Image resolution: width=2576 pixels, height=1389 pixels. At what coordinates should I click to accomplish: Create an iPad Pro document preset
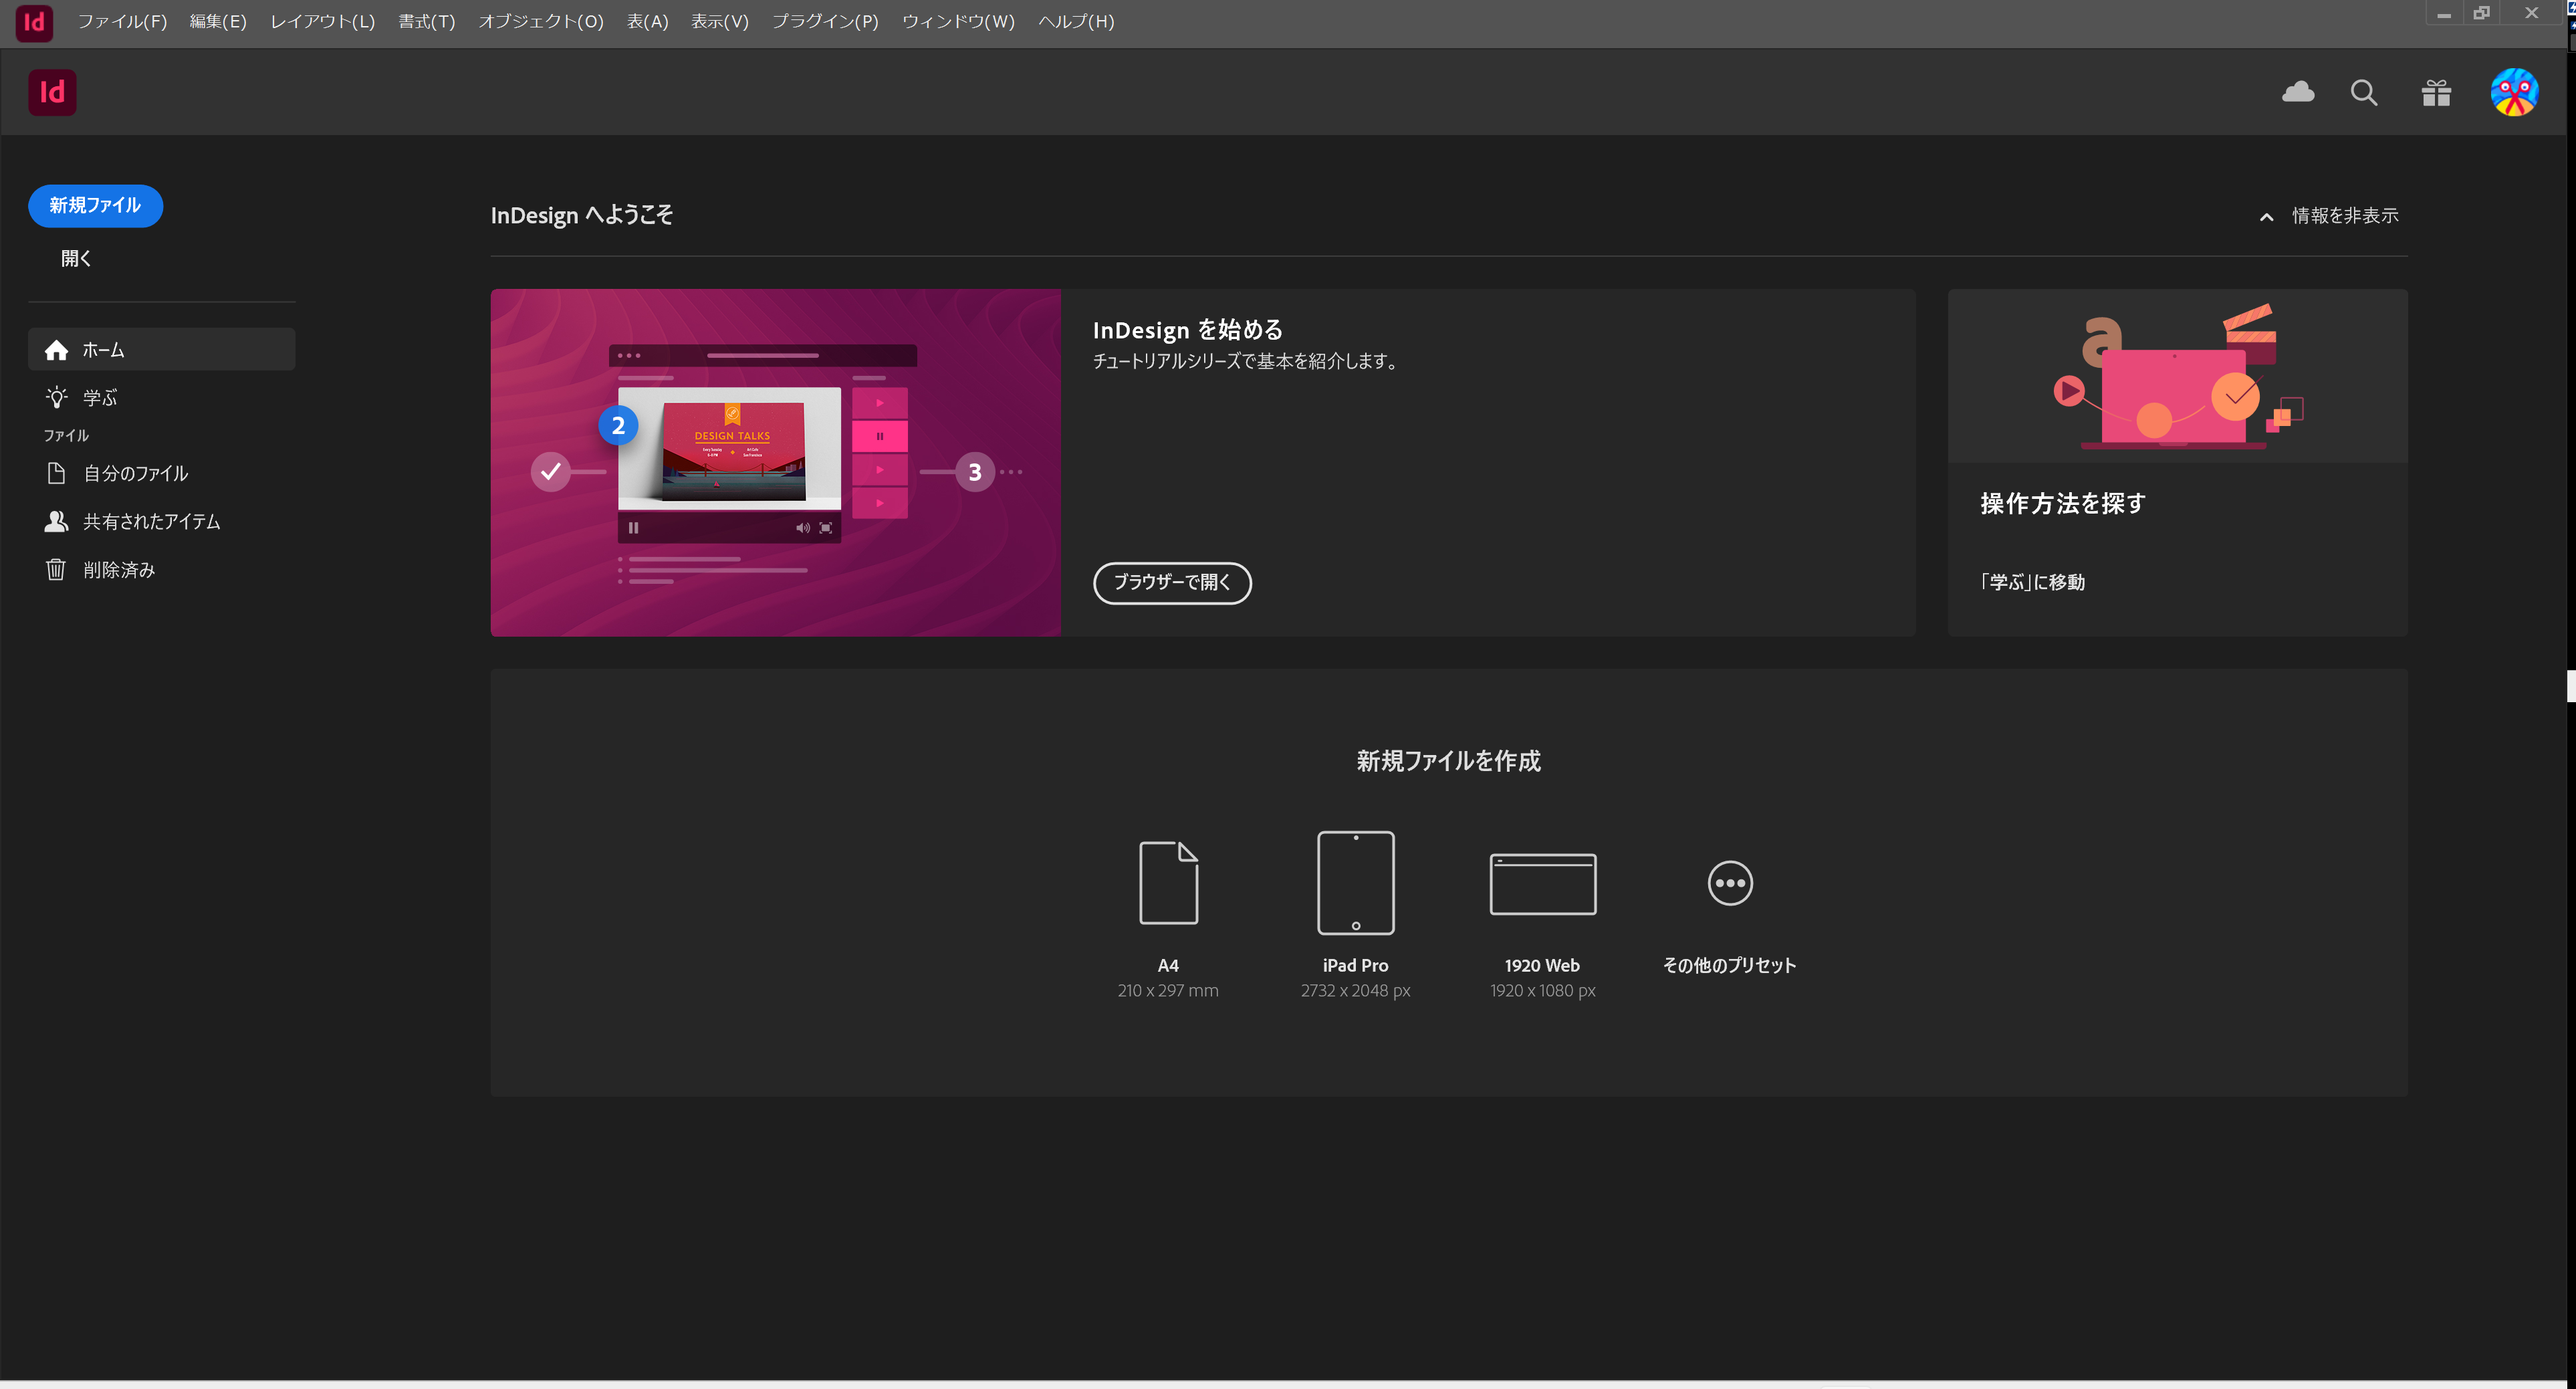click(x=1355, y=915)
